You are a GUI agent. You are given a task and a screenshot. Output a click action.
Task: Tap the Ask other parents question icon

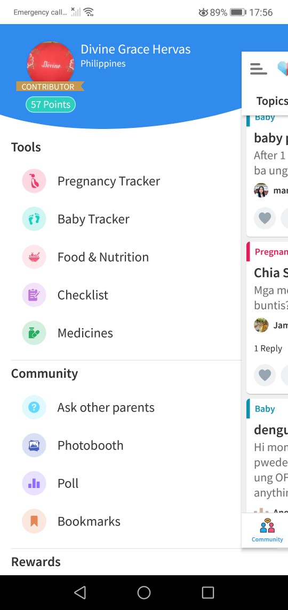34,407
